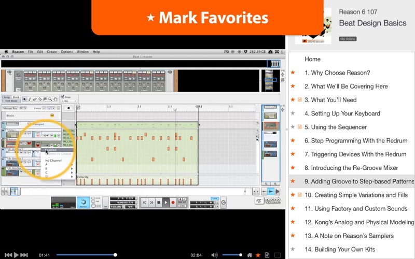Select the arrow selection tool in sequencer toolbar
Image resolution: width=415 pixels, height=259 pixels.
coord(24,99)
